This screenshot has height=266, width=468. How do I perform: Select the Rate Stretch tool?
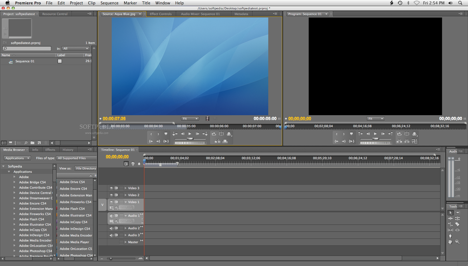450,224
